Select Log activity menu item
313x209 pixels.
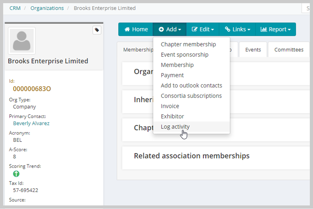point(192,127)
